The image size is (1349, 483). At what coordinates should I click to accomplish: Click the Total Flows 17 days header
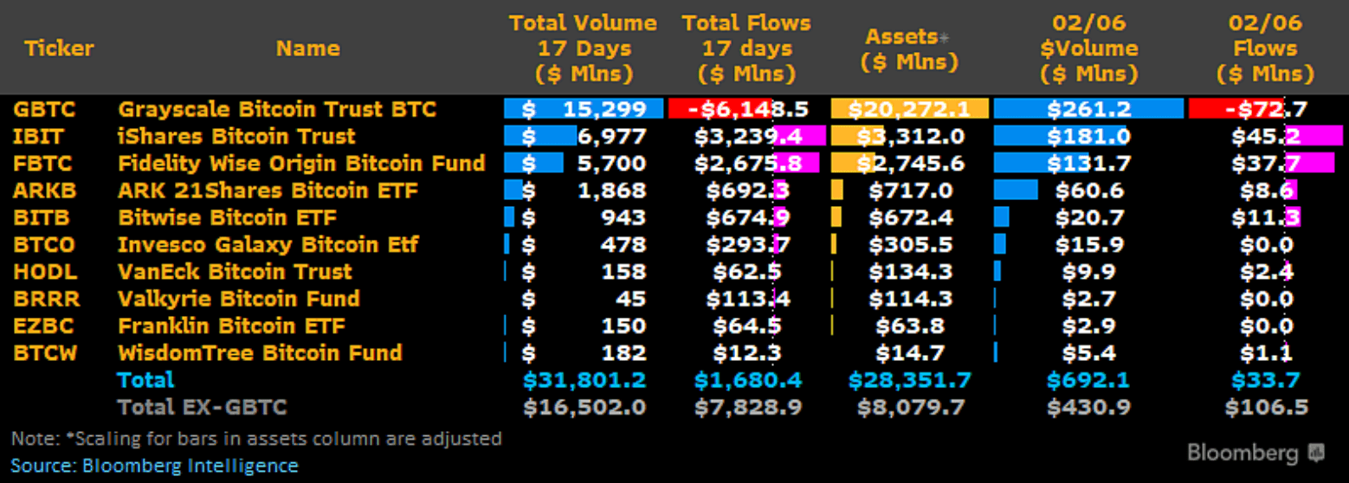coord(746,48)
